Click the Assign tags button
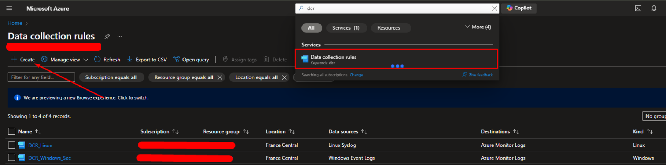The width and height of the screenshot is (666, 165). tap(240, 60)
